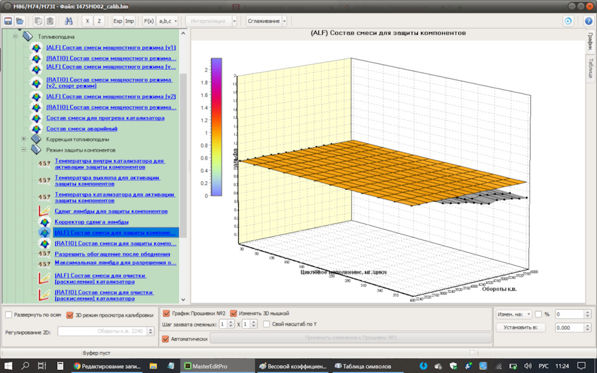This screenshot has height=373, width=597.
Task: Open a file with the folder icon
Action: pyautogui.click(x=20, y=21)
